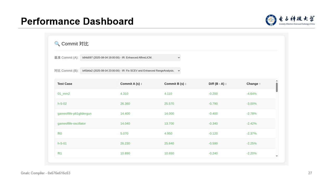
Task: Select the 01_mm2 test case row
Action: coord(64,94)
